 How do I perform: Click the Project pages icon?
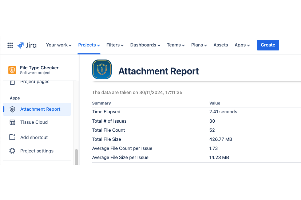[12, 82]
